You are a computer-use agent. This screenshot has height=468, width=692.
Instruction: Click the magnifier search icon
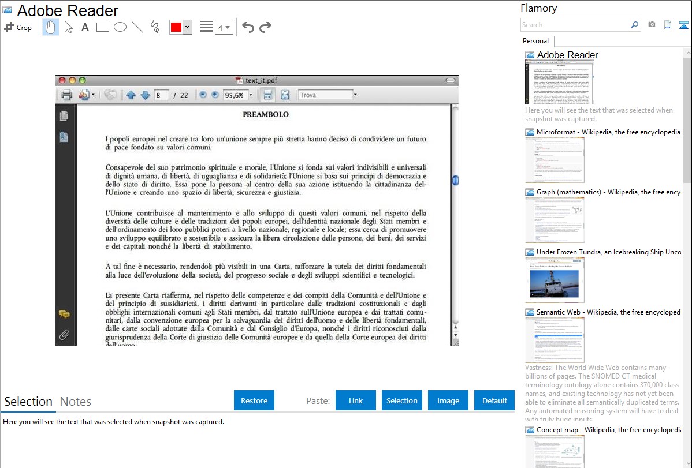pyautogui.click(x=634, y=25)
